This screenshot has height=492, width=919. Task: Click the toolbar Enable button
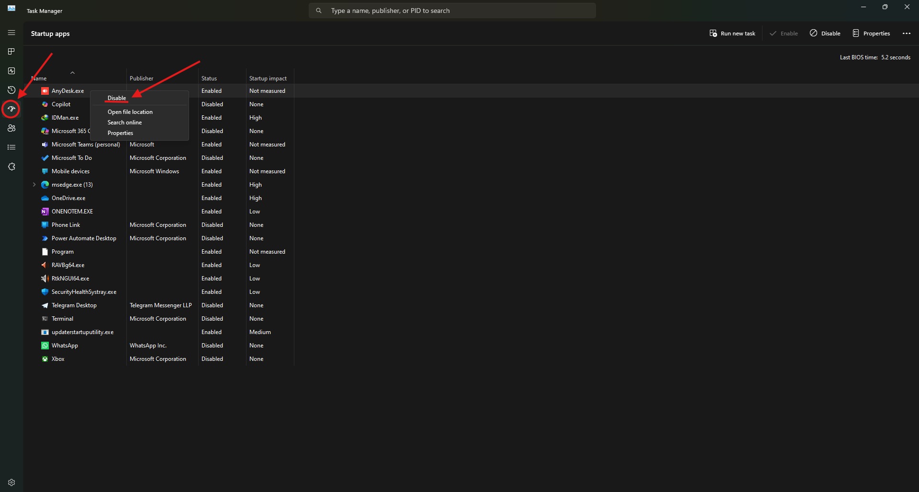click(x=784, y=34)
